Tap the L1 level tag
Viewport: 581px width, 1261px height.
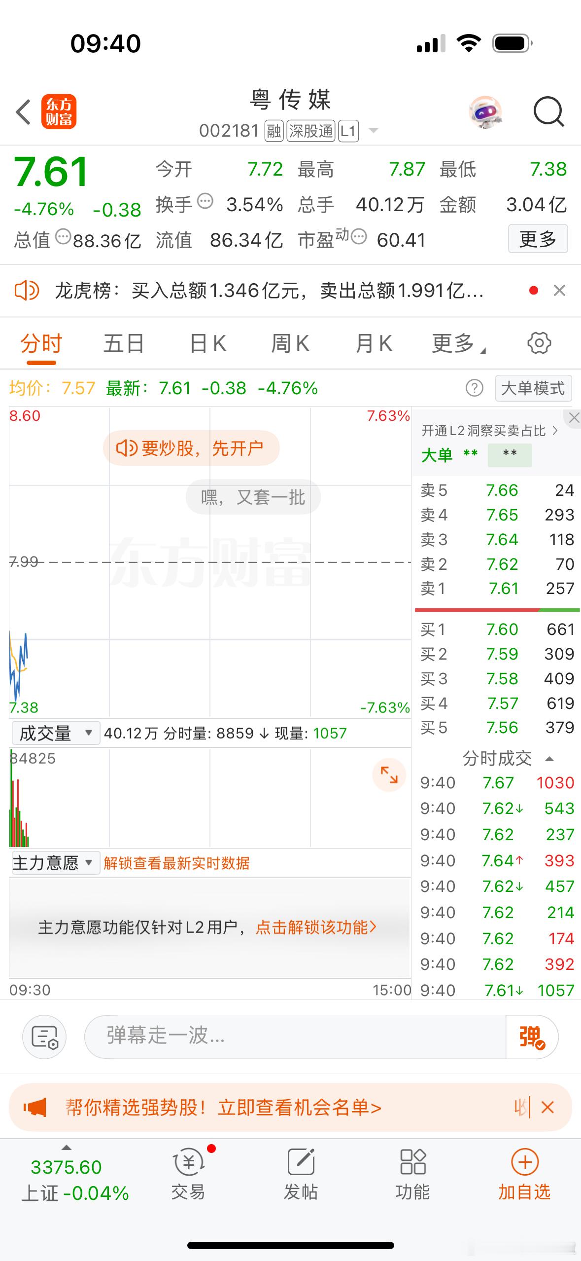pyautogui.click(x=348, y=131)
